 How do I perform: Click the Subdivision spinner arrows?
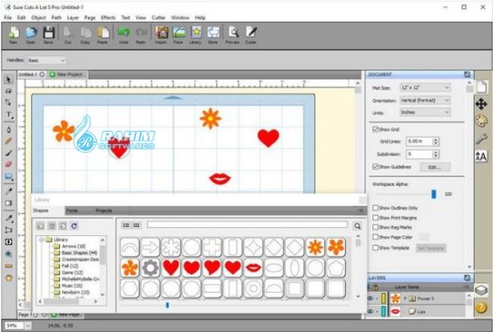click(x=435, y=154)
